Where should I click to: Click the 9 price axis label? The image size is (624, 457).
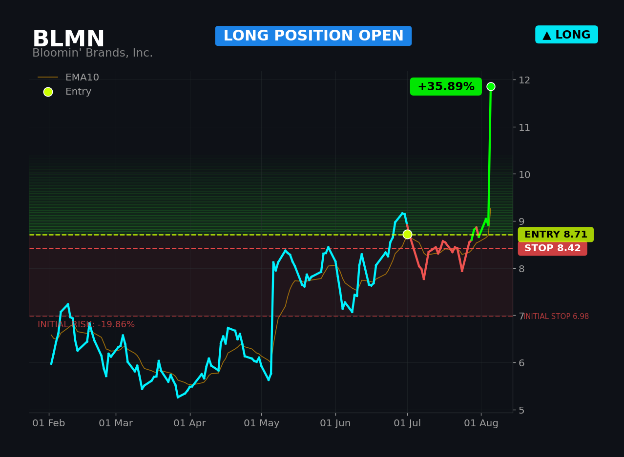coord(521,221)
